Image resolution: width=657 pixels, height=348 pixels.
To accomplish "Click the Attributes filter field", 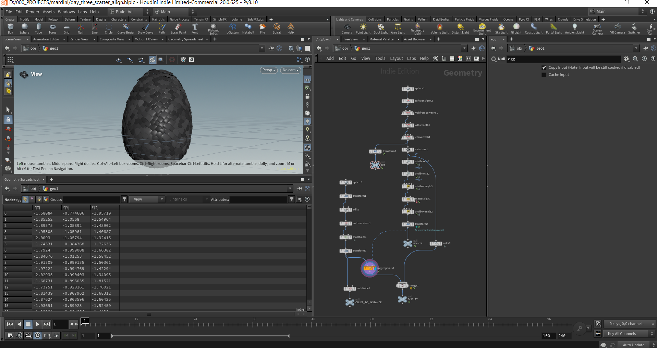I will click(x=258, y=199).
